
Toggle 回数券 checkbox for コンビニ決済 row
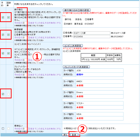click(x=8, y=53)
